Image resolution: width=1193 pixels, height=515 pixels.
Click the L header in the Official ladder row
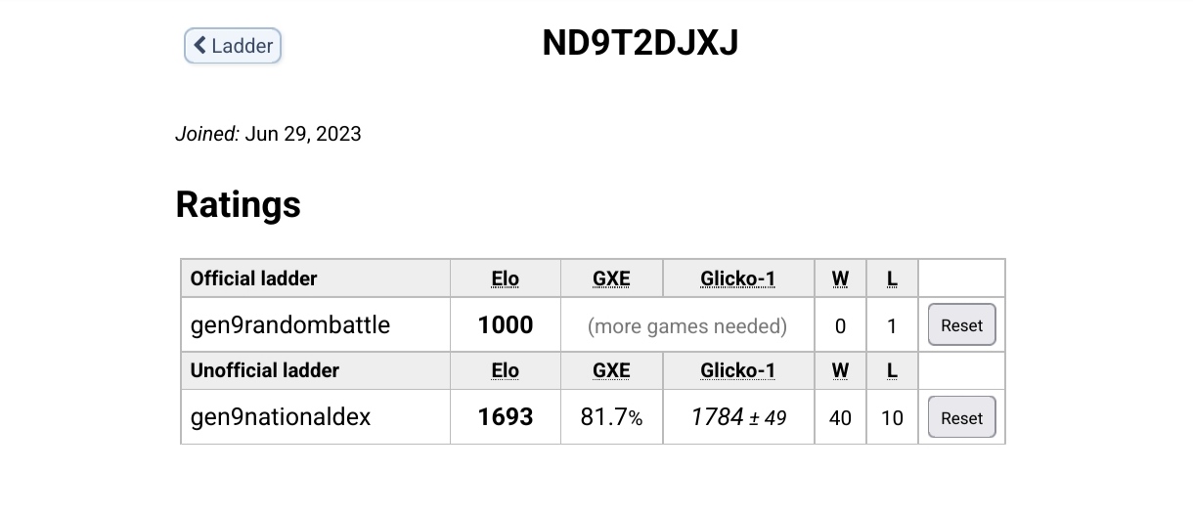point(892,279)
